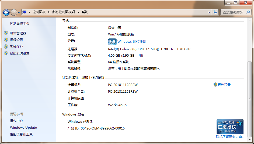
Task: Open the recent pages dropdown arrow
Action: tap(19, 12)
